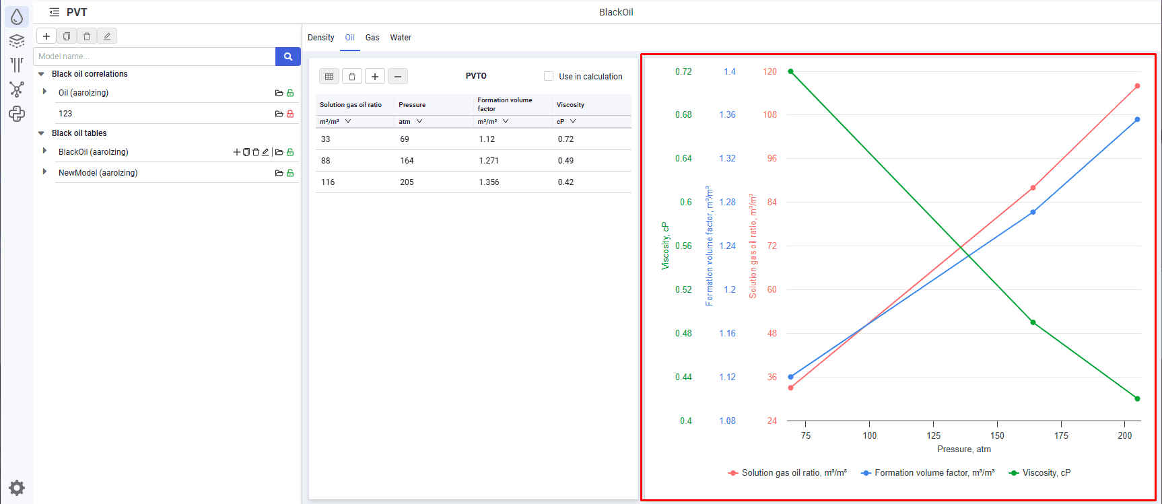The height and width of the screenshot is (504, 1162).
Task: Toggle green lock on Oil (aarolzing)
Action: coord(290,93)
